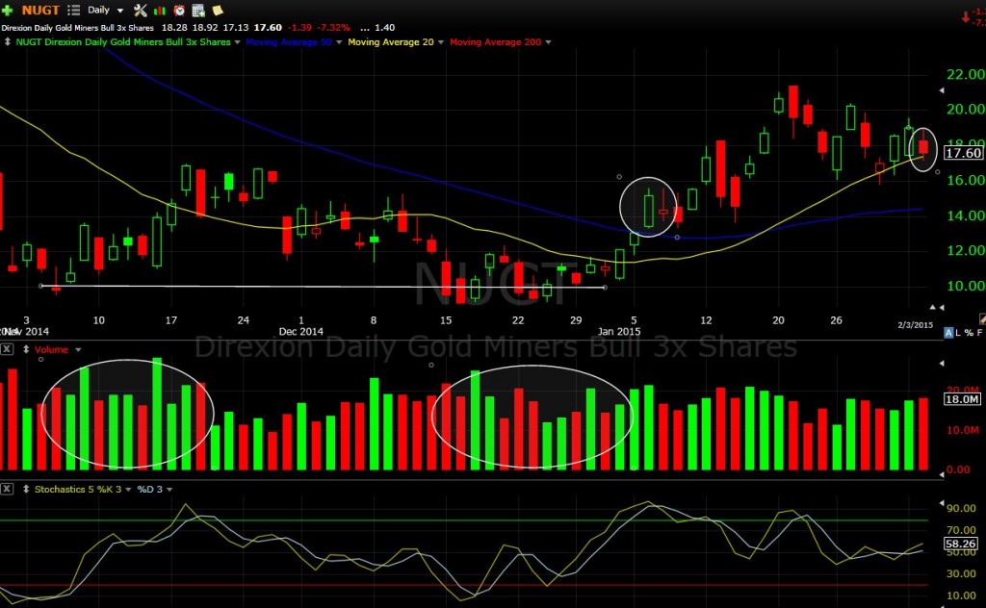The height and width of the screenshot is (608, 986).
Task: Expand the Moving Average 50 dropdown arrow
Action: tap(339, 42)
